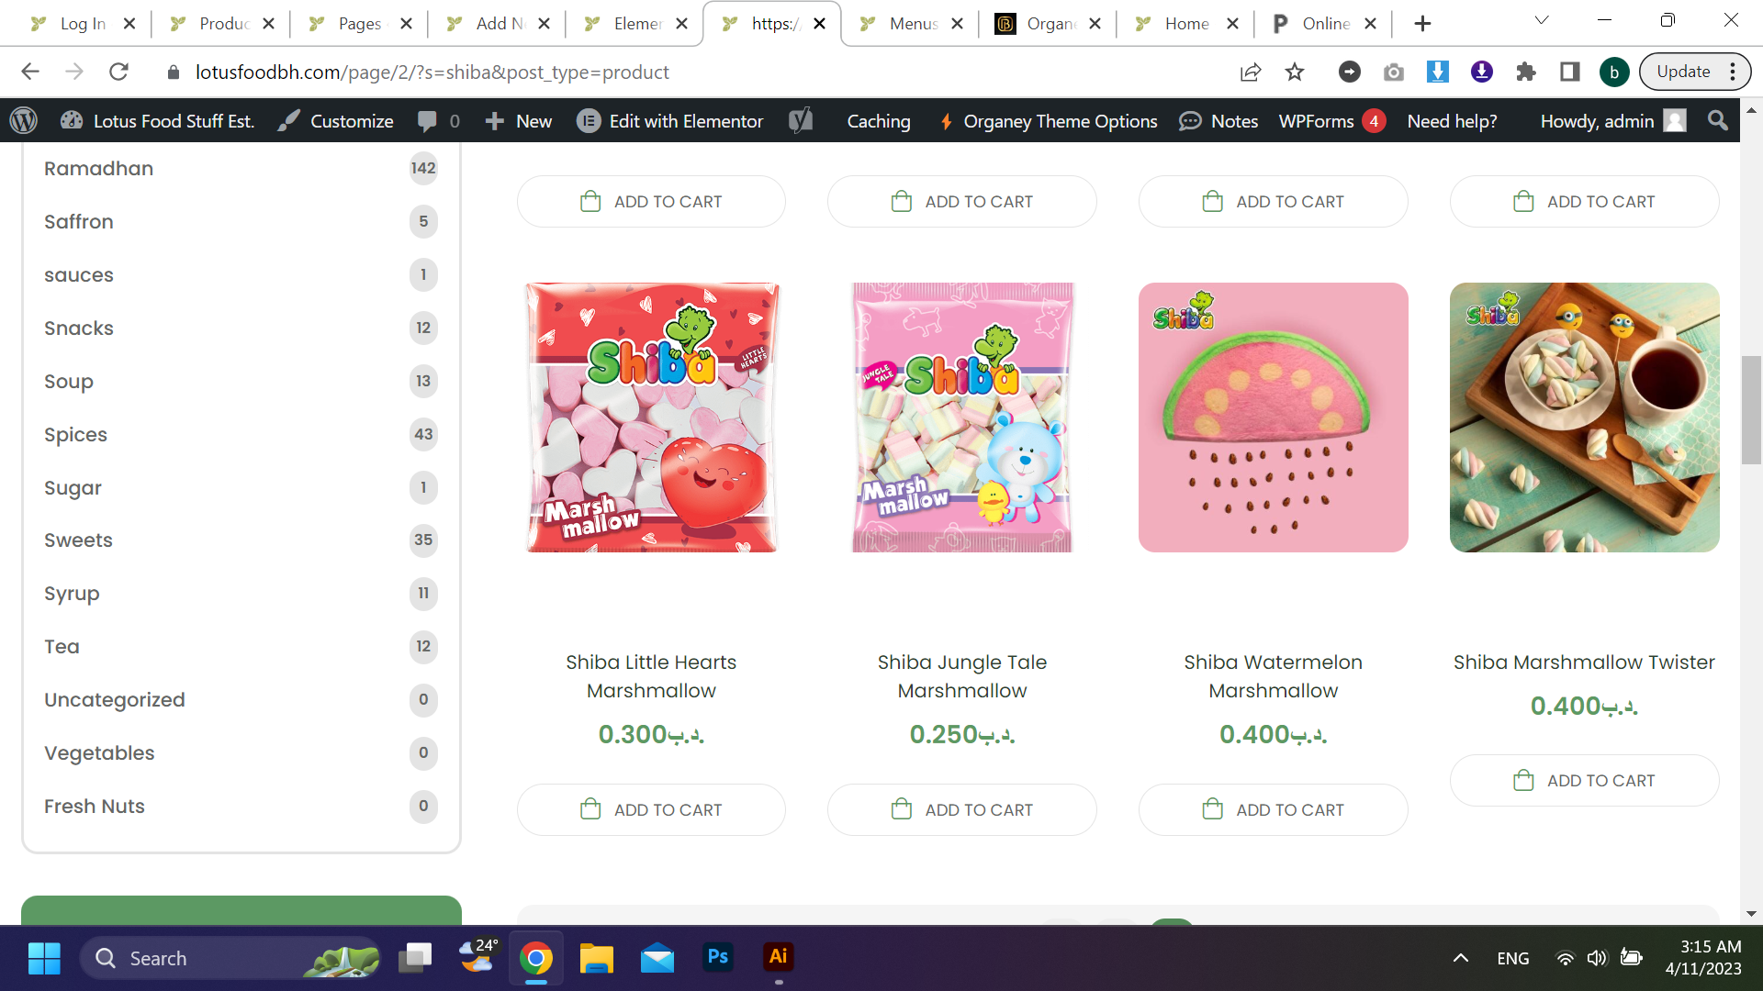Open Shiba Watermelon Marshmallow product image
This screenshot has width=1763, height=991.
(x=1273, y=418)
